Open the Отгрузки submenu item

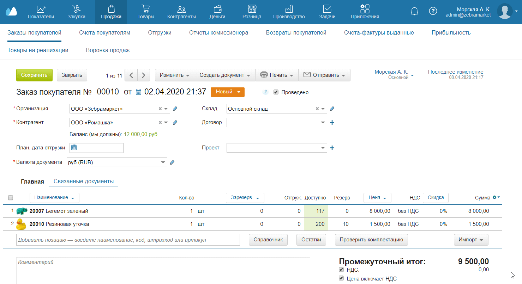coord(160,33)
